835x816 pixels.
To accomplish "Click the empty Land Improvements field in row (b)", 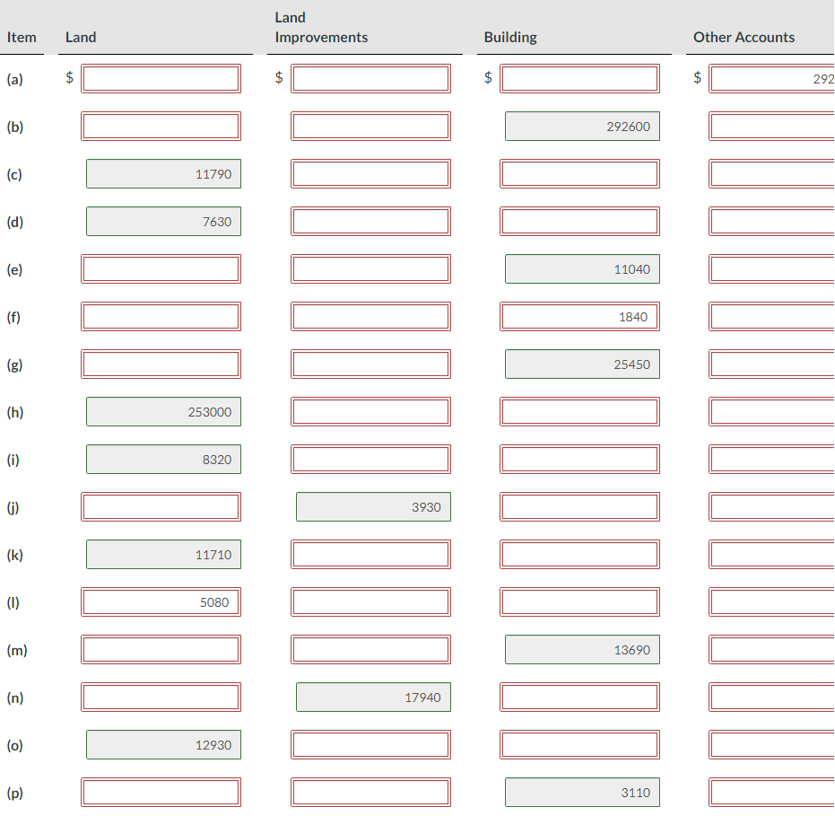I will pyautogui.click(x=370, y=126).
